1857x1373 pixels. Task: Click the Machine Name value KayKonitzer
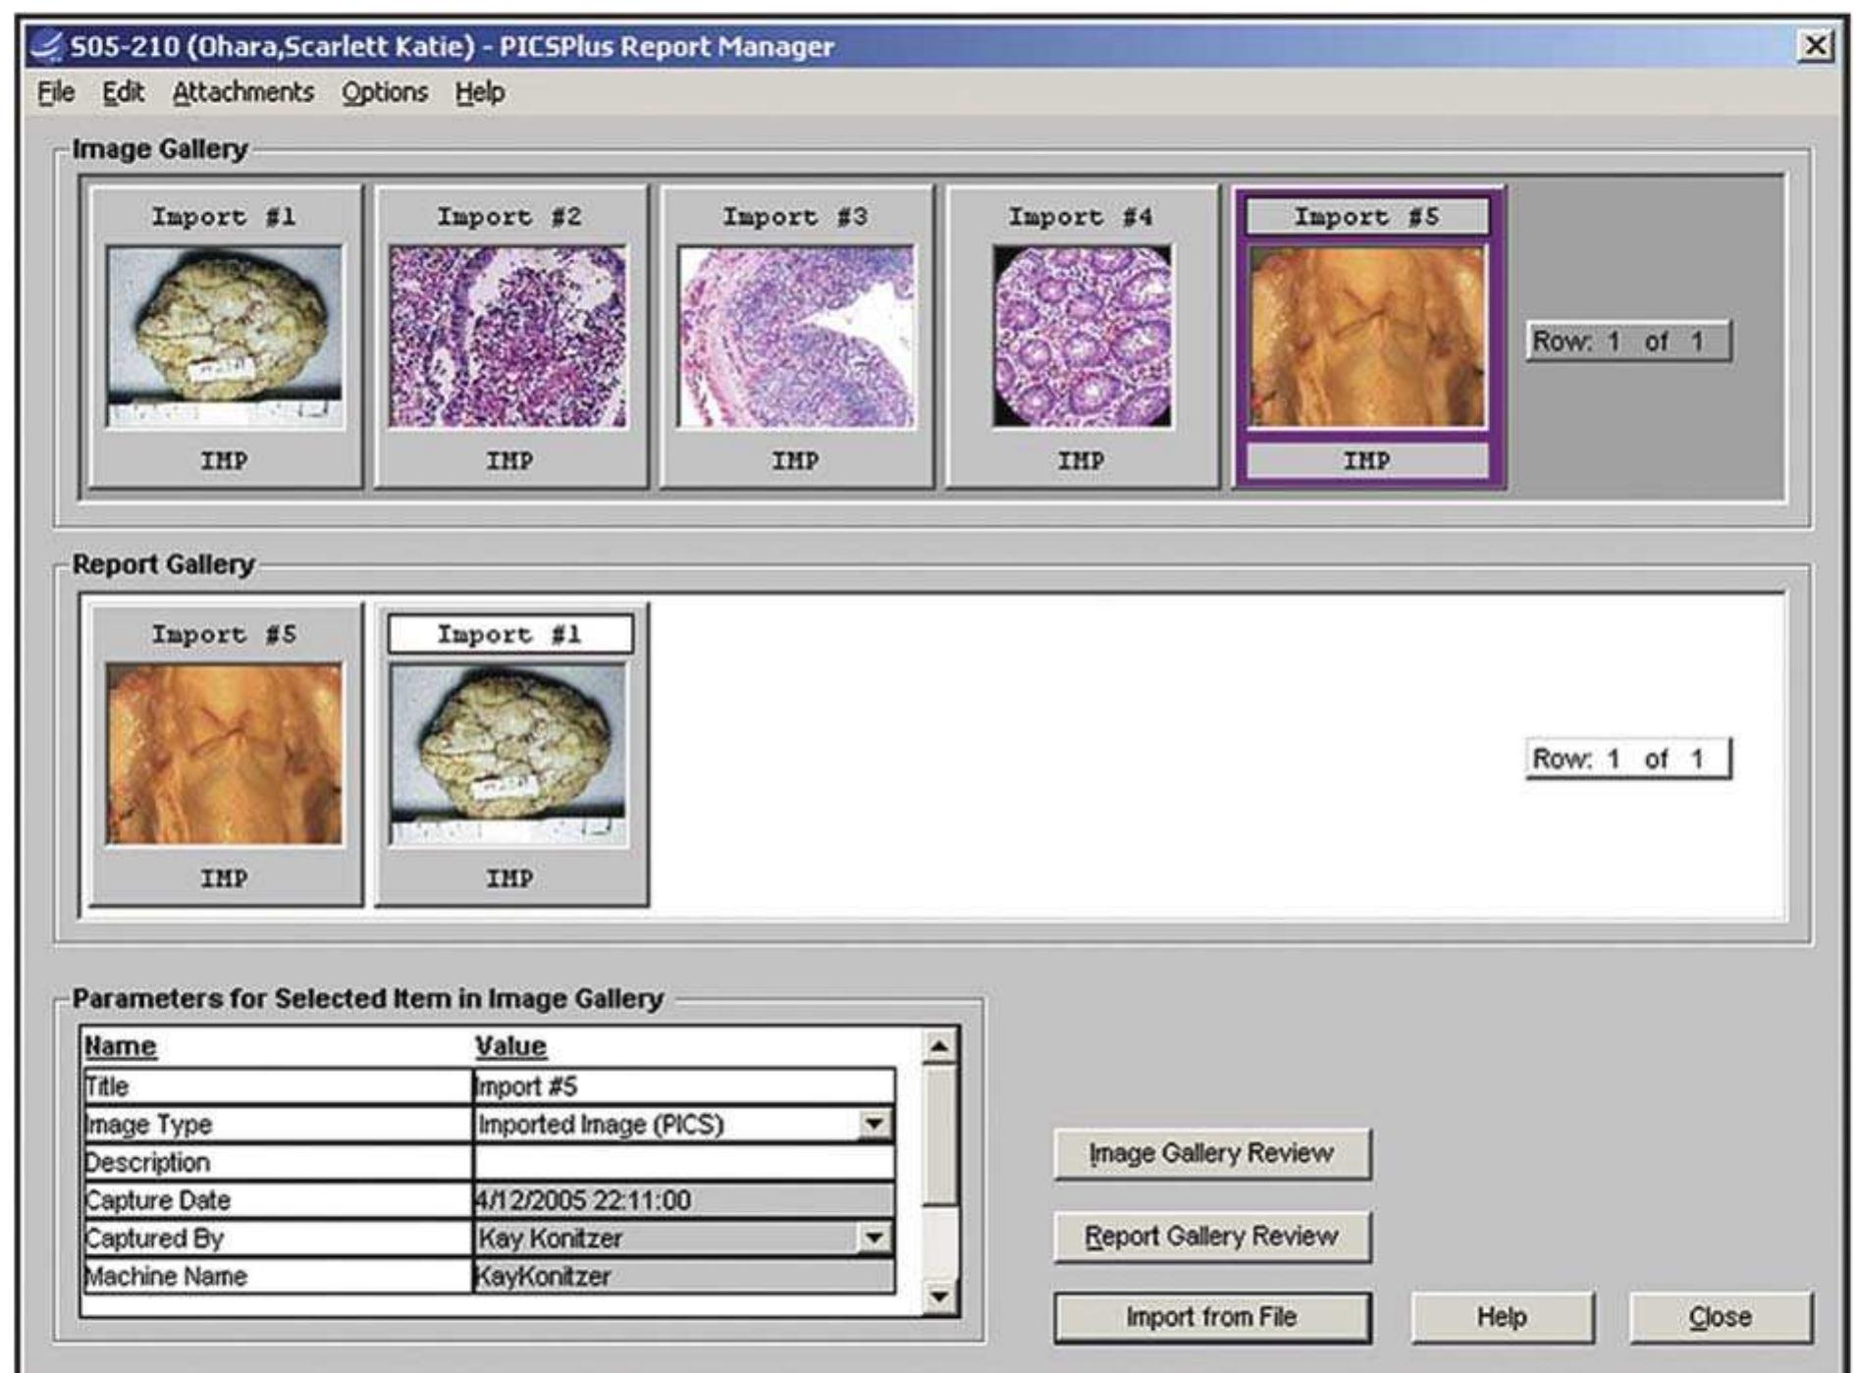point(683,1276)
